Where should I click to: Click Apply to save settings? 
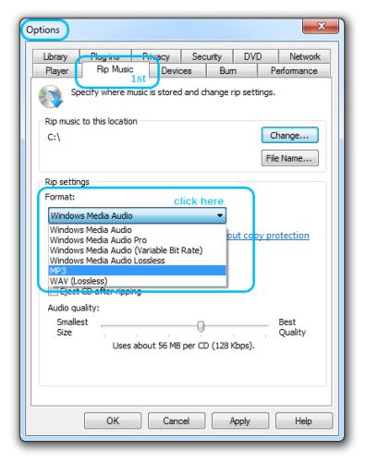click(x=240, y=420)
